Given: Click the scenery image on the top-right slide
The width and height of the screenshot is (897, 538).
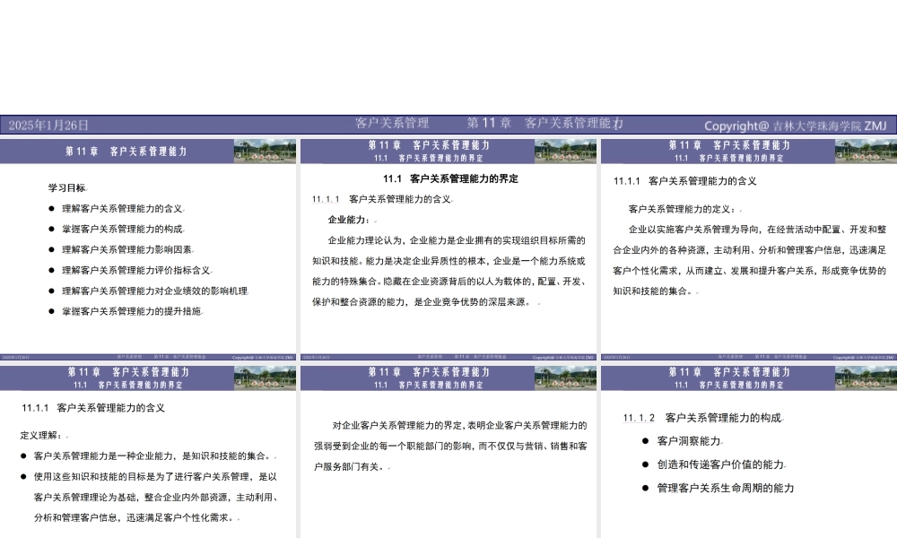Looking at the screenshot, I should coord(863,153).
